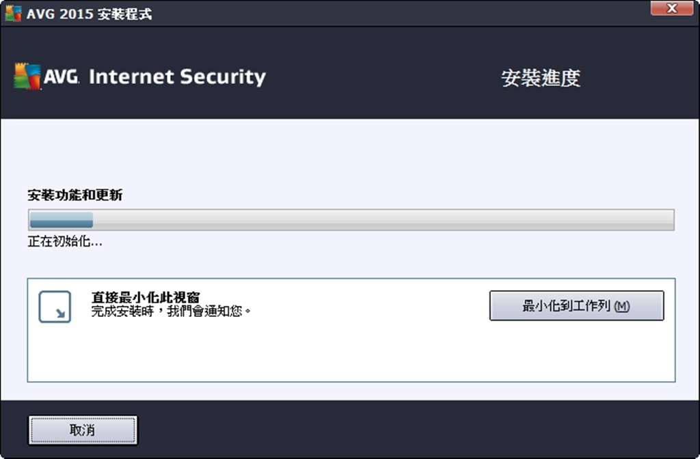Cancel installation with 取消 button
Screen dimensions: 700x459
click(83, 430)
